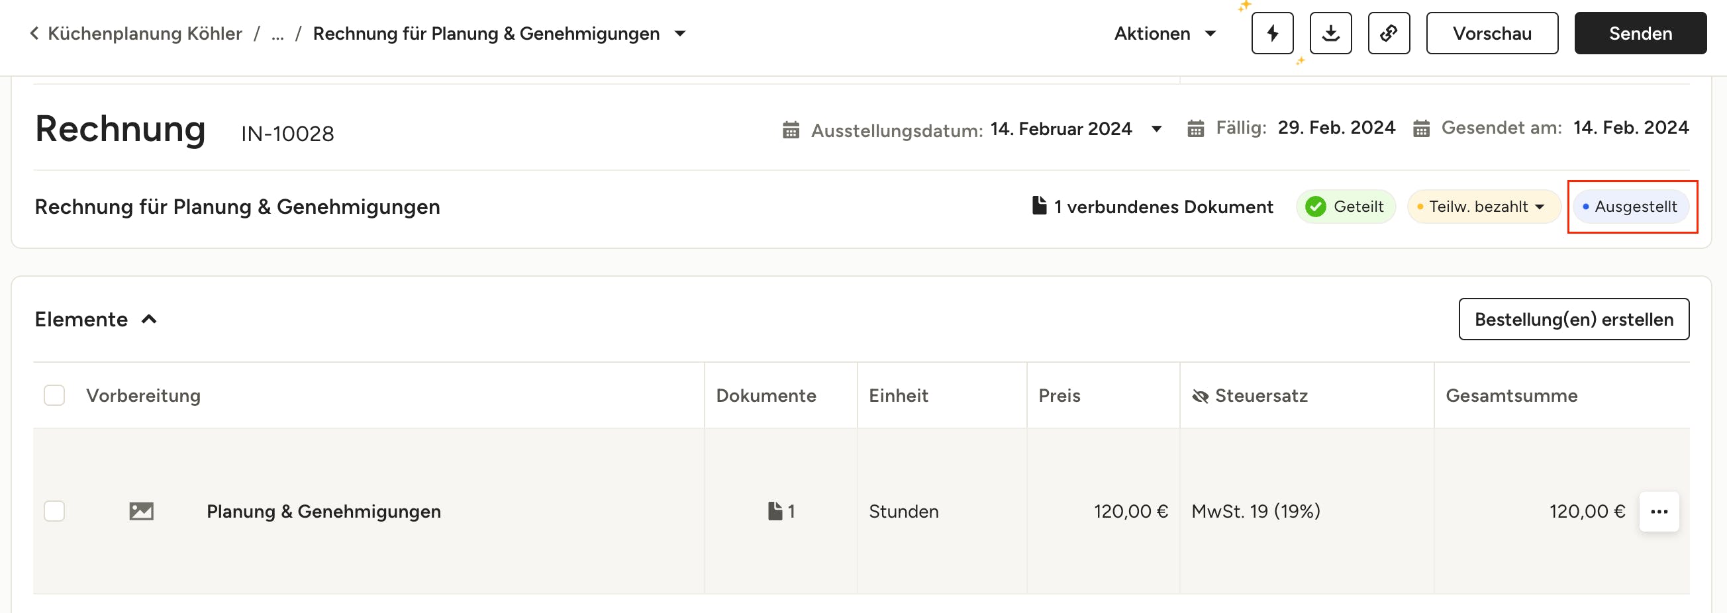Click the document icon in the Dokumente cell
Viewport: 1727px width, 613px height.
tap(775, 511)
